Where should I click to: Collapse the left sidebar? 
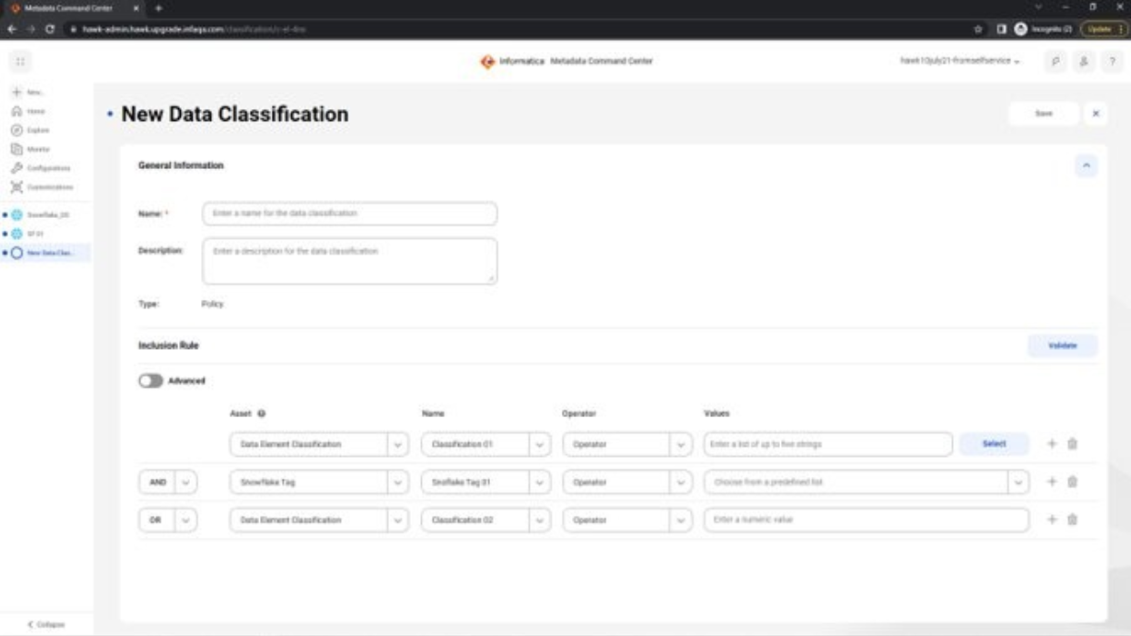[x=45, y=624]
